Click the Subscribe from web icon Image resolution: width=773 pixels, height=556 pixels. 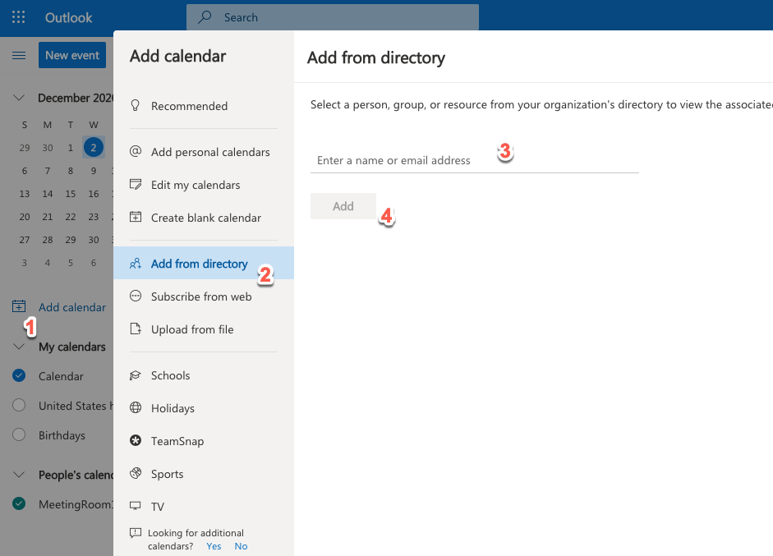pyautogui.click(x=135, y=296)
